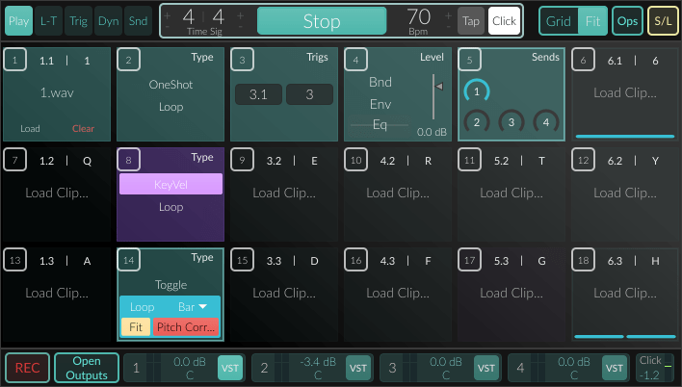Click the level fader arrow handle
The width and height of the screenshot is (682, 387).
439,86
